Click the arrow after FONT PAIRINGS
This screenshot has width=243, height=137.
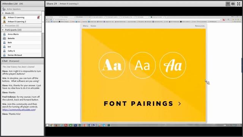click(180, 104)
